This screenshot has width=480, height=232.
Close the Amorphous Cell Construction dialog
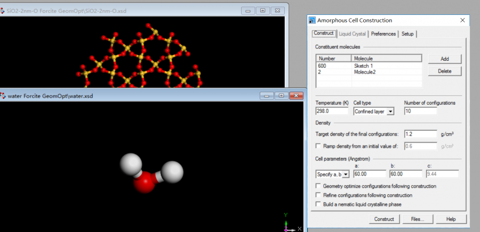click(462, 20)
